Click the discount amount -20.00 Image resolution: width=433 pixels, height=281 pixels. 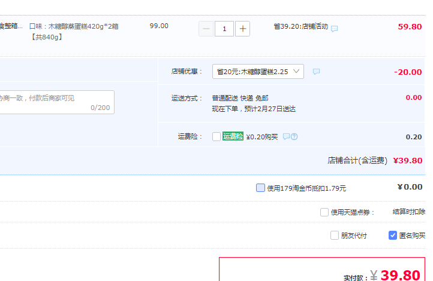(408, 72)
